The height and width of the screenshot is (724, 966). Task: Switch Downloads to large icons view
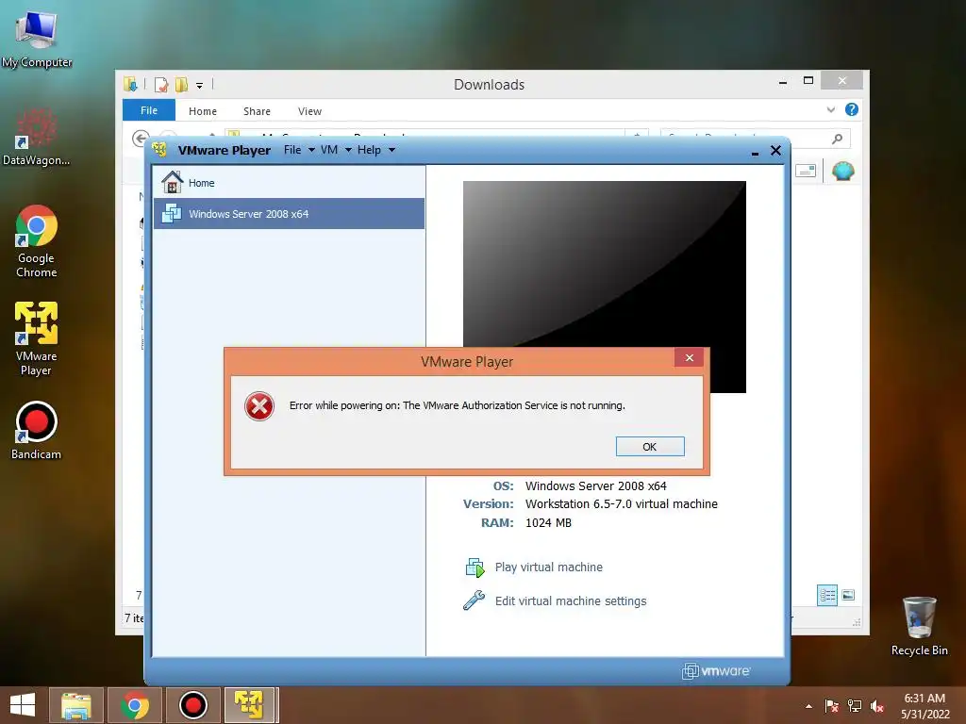pos(848,595)
